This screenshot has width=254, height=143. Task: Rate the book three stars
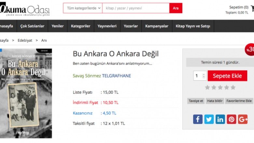(x=220, y=87)
